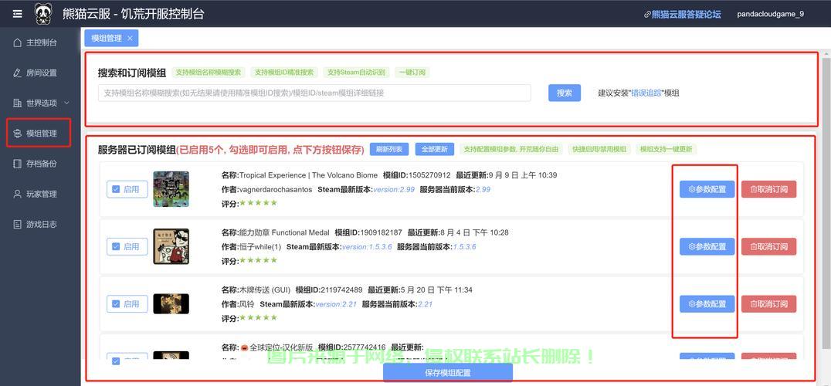
Task: Close the 模组管理 tab with X
Action: 130,38
